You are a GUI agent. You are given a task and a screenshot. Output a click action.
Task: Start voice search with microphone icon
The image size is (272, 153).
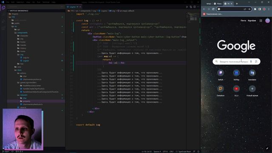point(251,62)
